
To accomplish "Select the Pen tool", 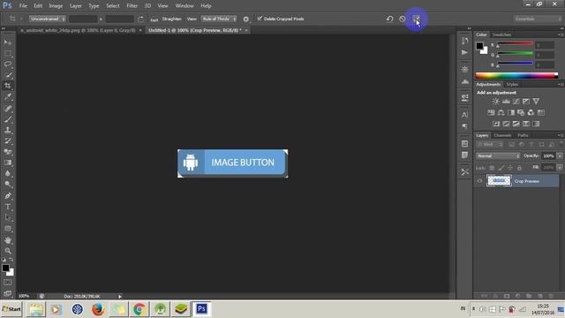I will click(8, 196).
